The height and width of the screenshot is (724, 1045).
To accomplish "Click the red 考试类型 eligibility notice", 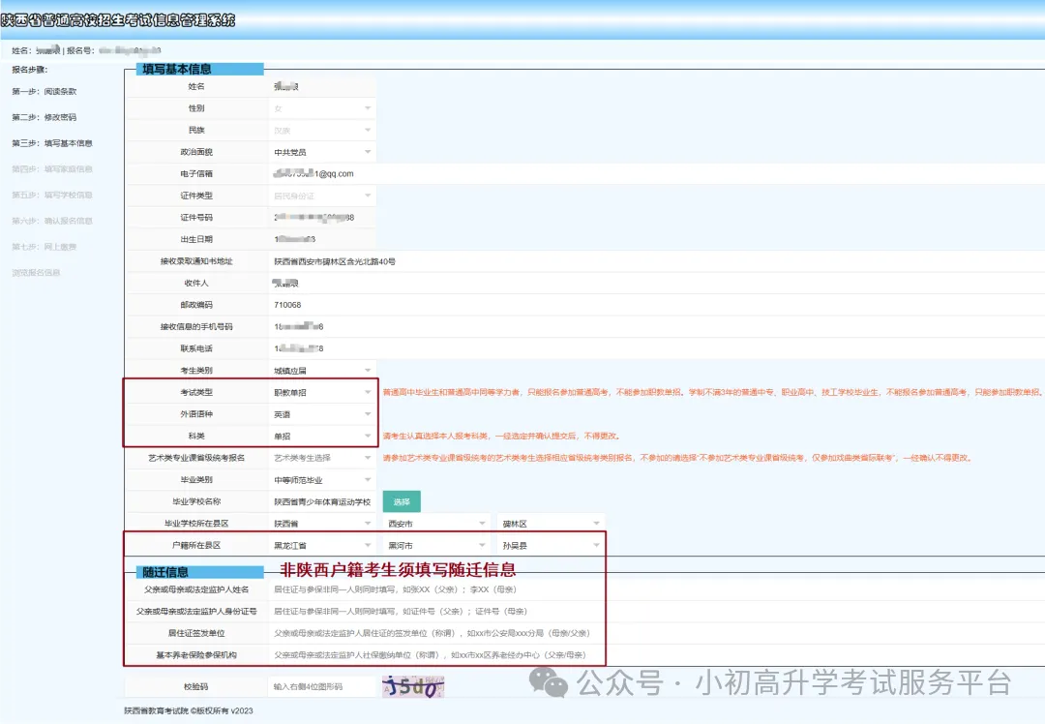I will 712,392.
